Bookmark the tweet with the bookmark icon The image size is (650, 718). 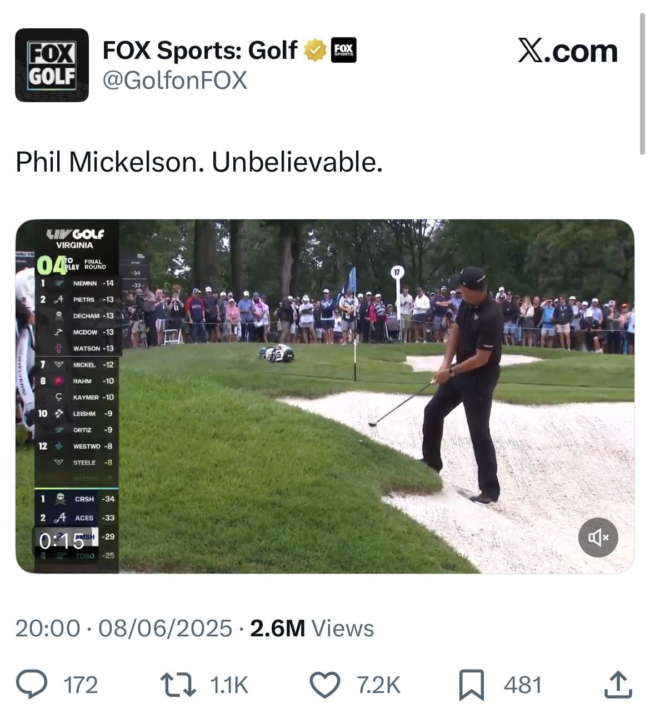point(471,684)
